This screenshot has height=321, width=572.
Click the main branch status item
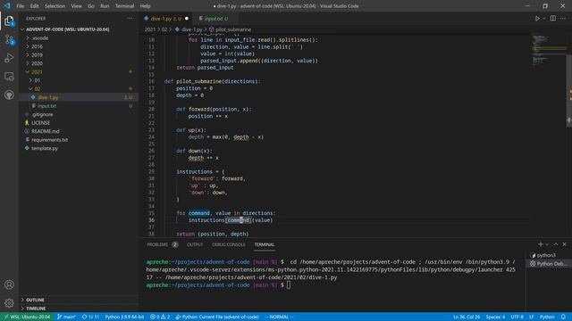[x=66, y=317]
